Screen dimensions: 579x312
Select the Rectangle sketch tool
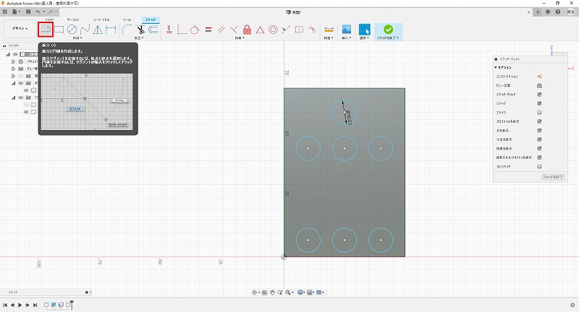tap(59, 30)
